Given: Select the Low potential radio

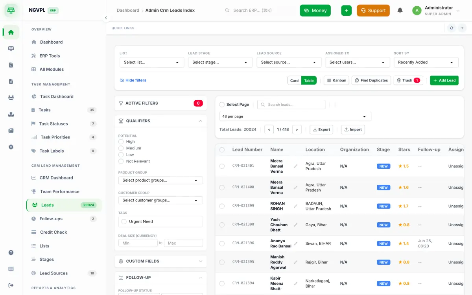Looking at the screenshot, I should 121,155.
